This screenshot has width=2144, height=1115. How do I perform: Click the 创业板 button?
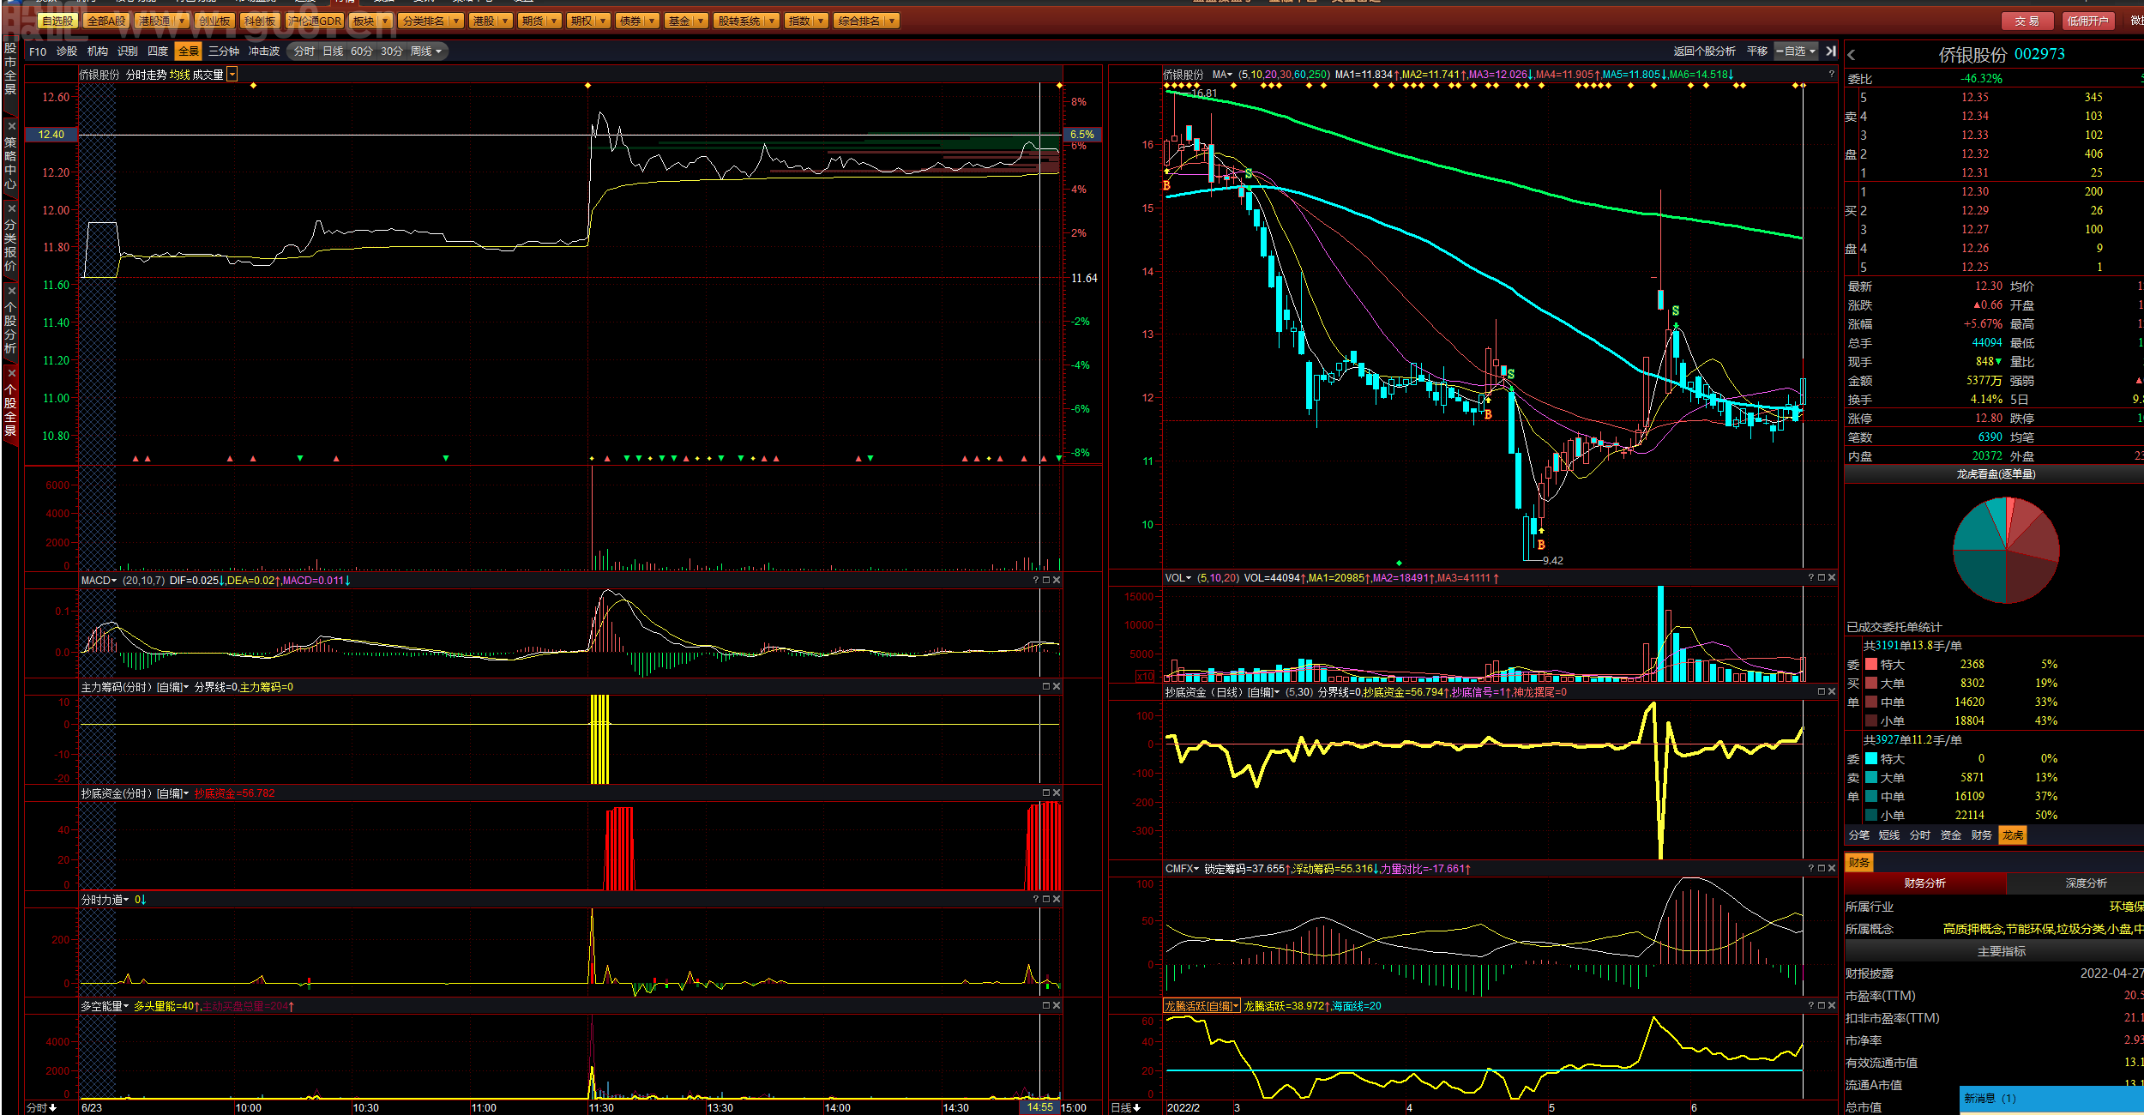(214, 21)
